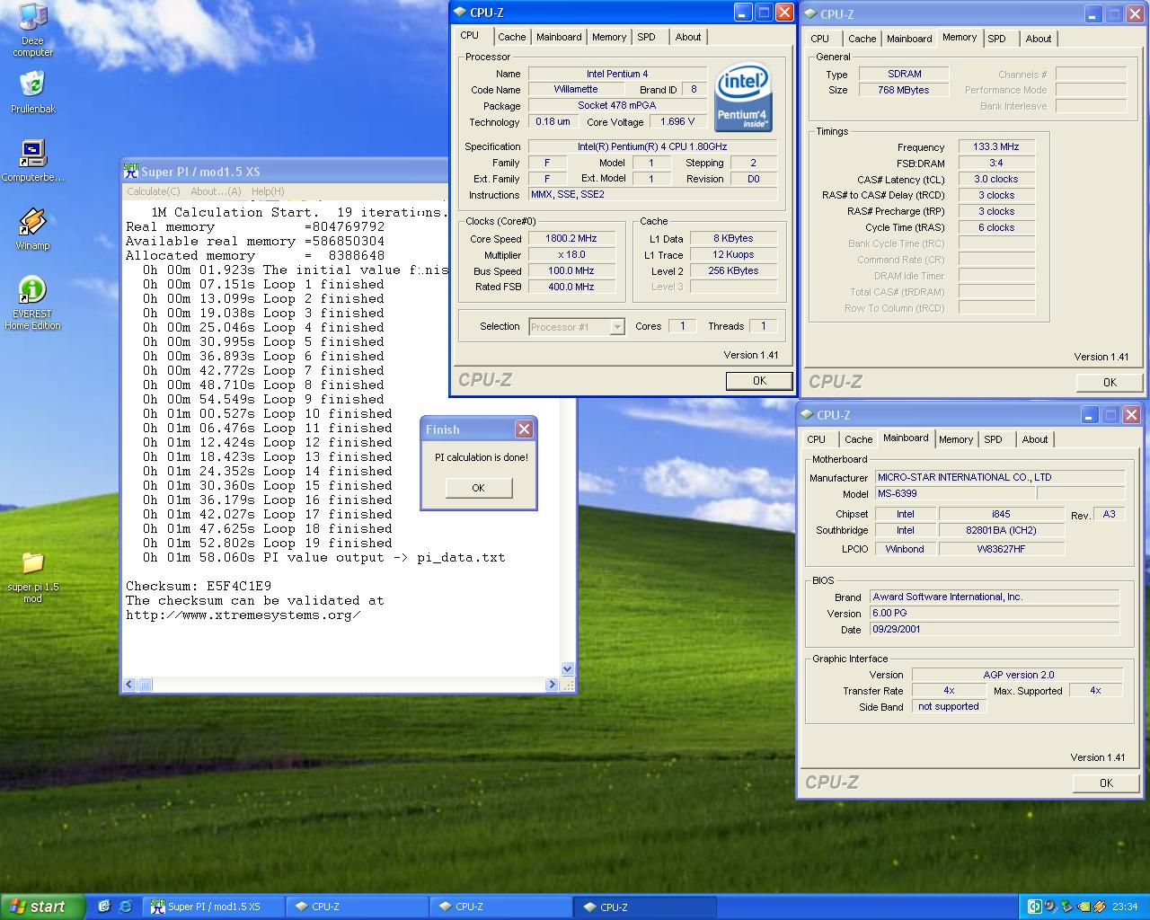Viewport: 1150px width, 920px height.
Task: Click the Show Desktop quick launch icon
Action: (x=104, y=907)
